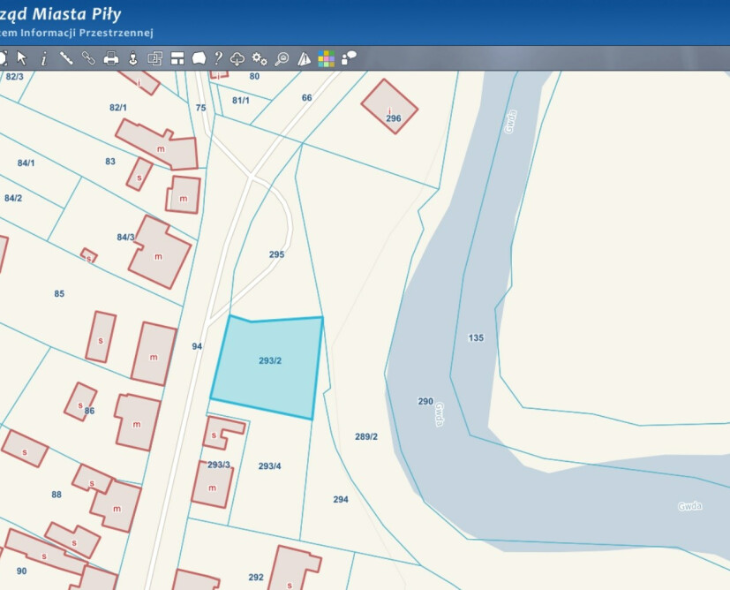Activate the info identify tool

point(43,58)
